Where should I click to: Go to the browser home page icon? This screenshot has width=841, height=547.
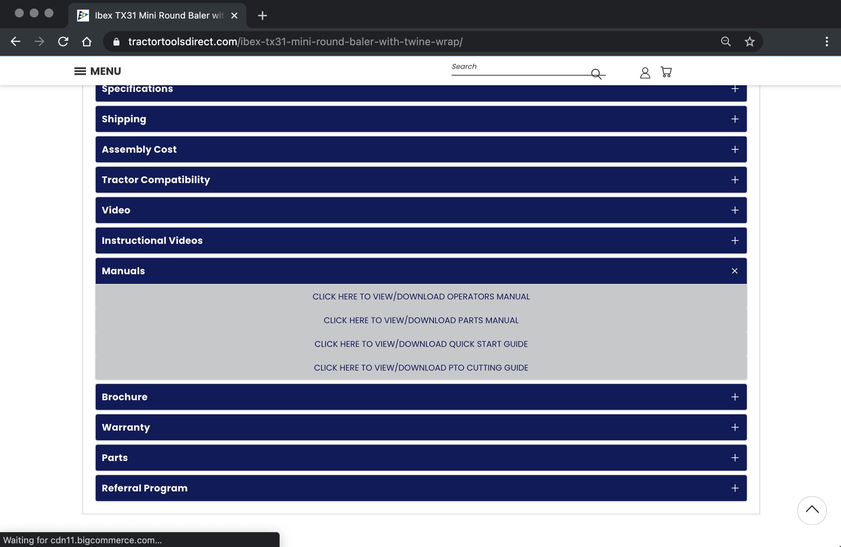[x=87, y=42]
